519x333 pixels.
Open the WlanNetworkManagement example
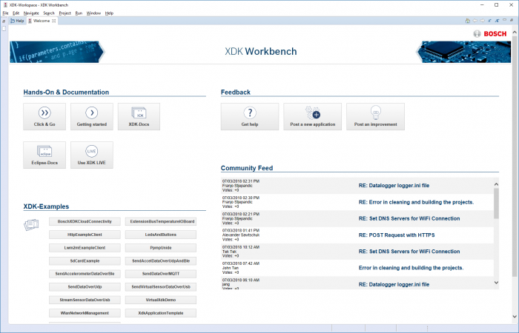(x=85, y=313)
